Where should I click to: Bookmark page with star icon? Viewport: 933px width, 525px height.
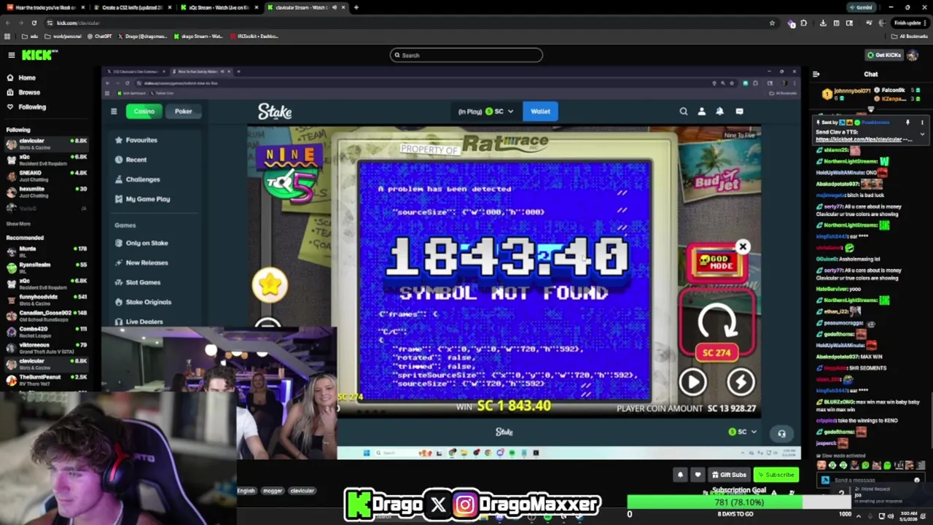pyautogui.click(x=772, y=23)
